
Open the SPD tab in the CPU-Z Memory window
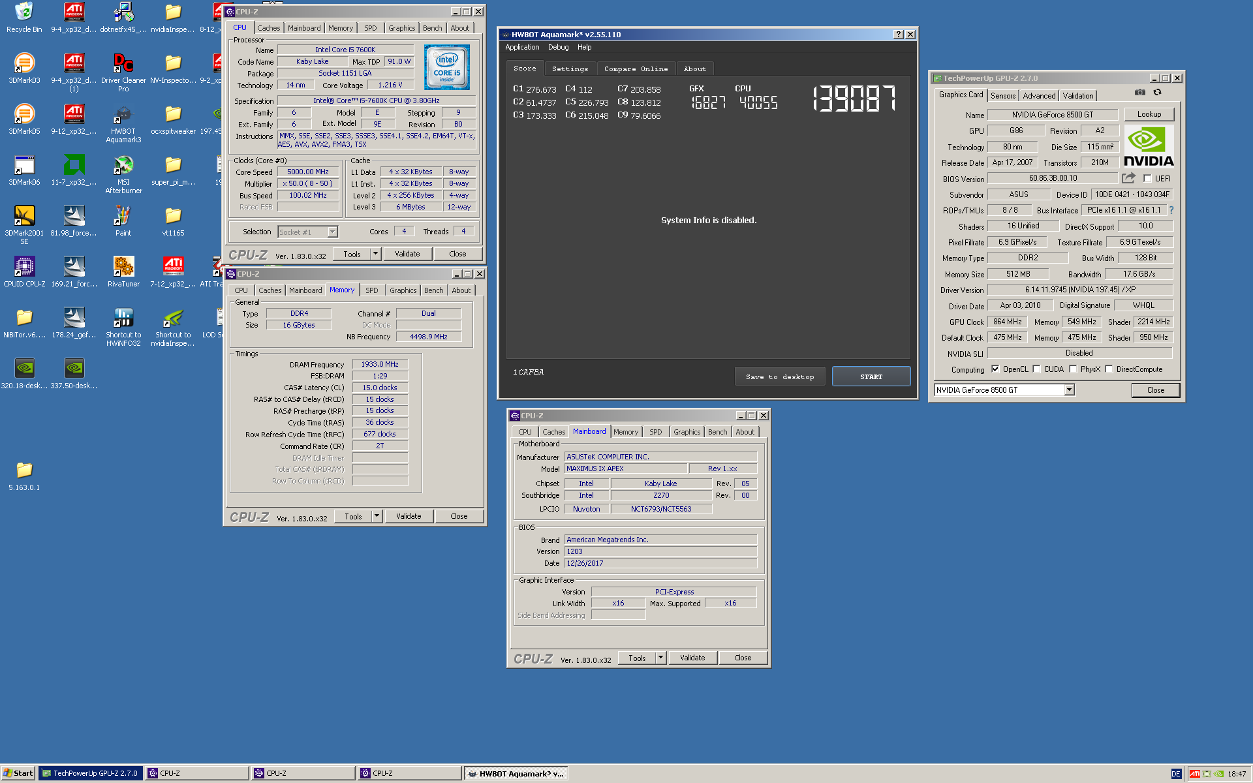click(x=371, y=290)
